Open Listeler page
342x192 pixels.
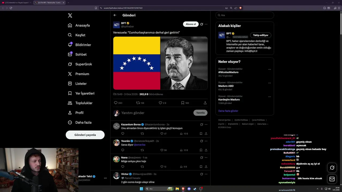point(77,83)
